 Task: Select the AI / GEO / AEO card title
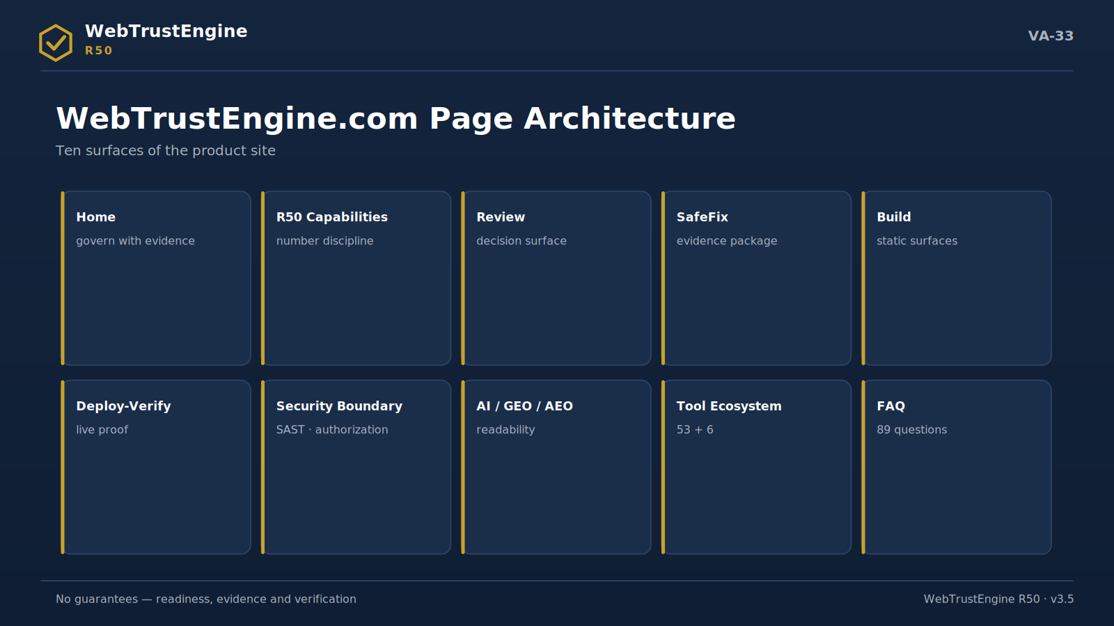(x=524, y=406)
